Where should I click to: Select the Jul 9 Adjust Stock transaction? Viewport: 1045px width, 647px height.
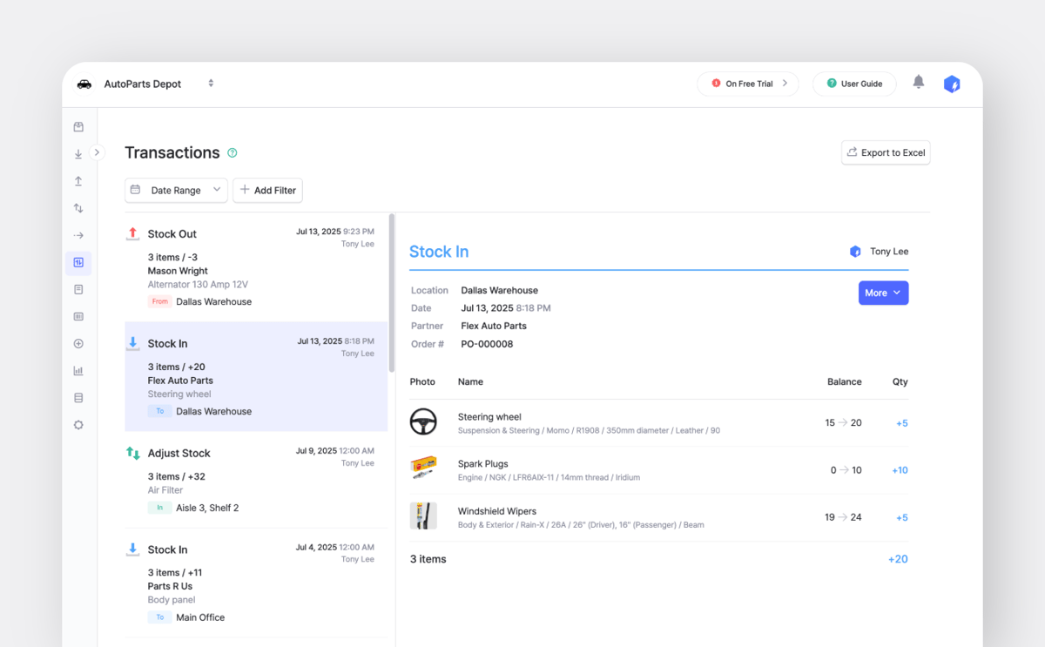[257, 479]
